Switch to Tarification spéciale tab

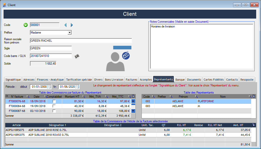coord(79,80)
